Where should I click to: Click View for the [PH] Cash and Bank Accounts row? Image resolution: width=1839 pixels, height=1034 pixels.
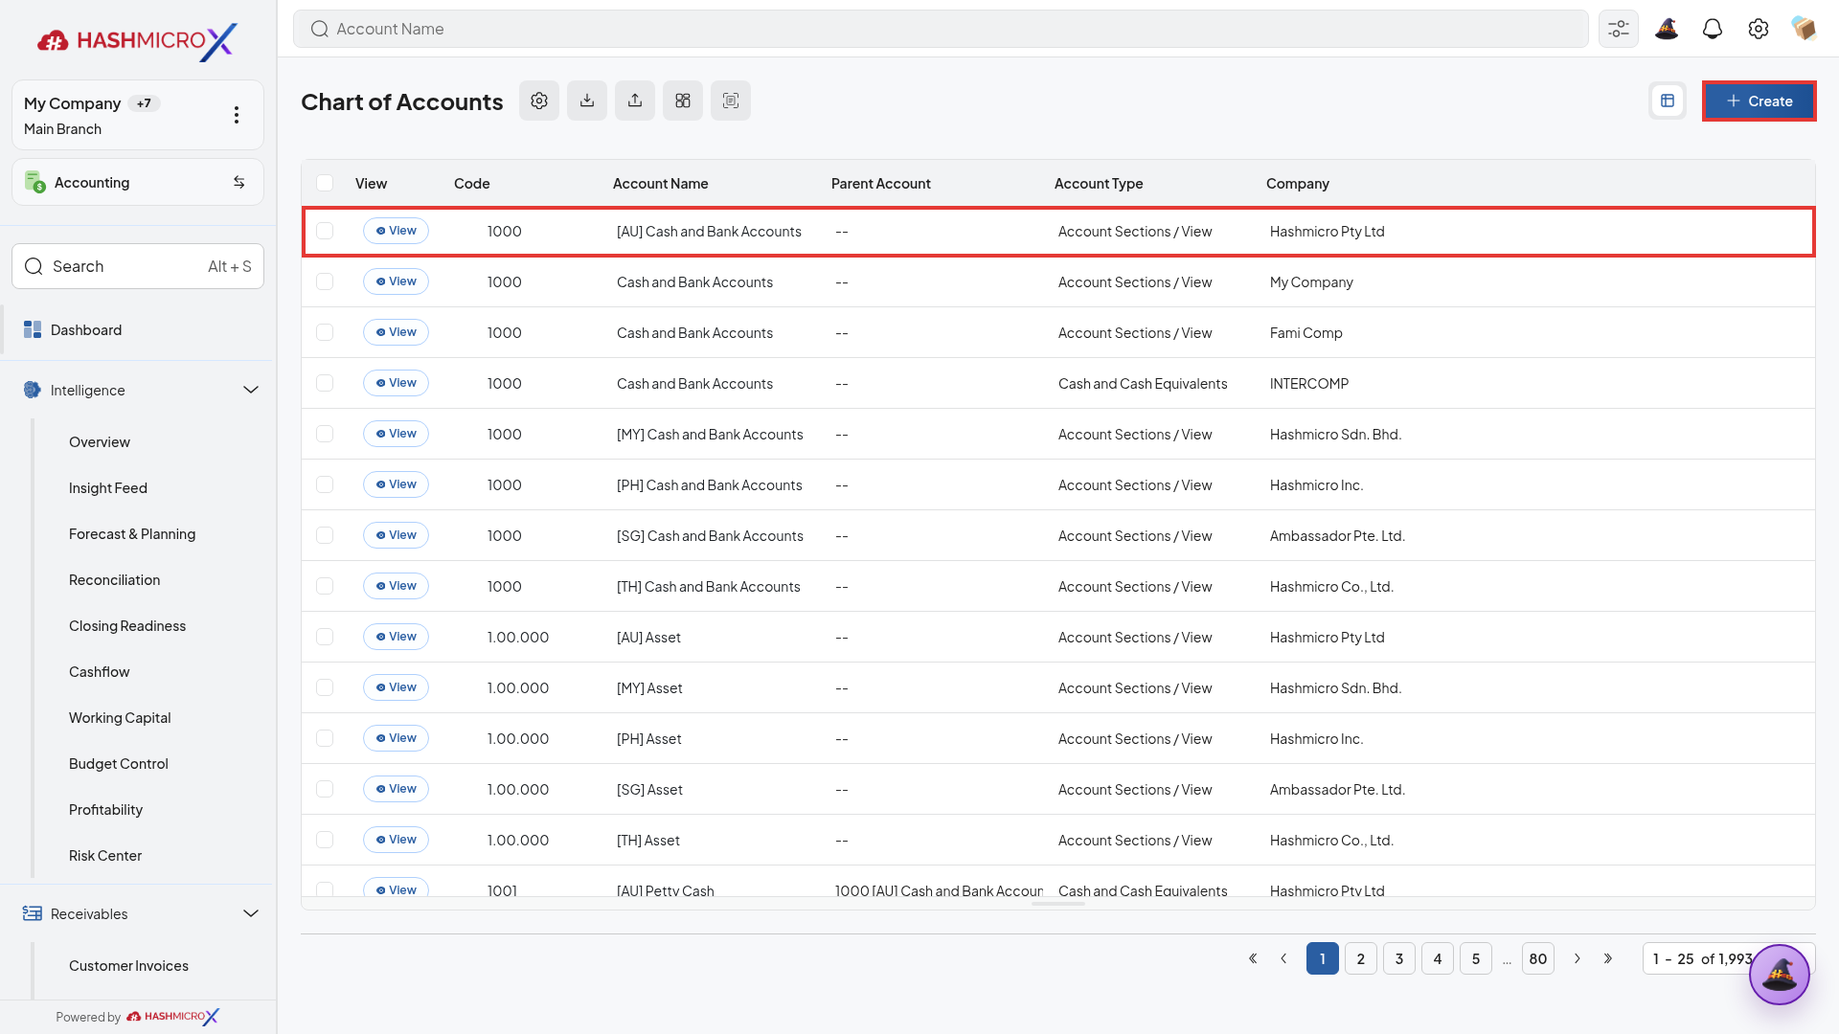[x=396, y=484]
